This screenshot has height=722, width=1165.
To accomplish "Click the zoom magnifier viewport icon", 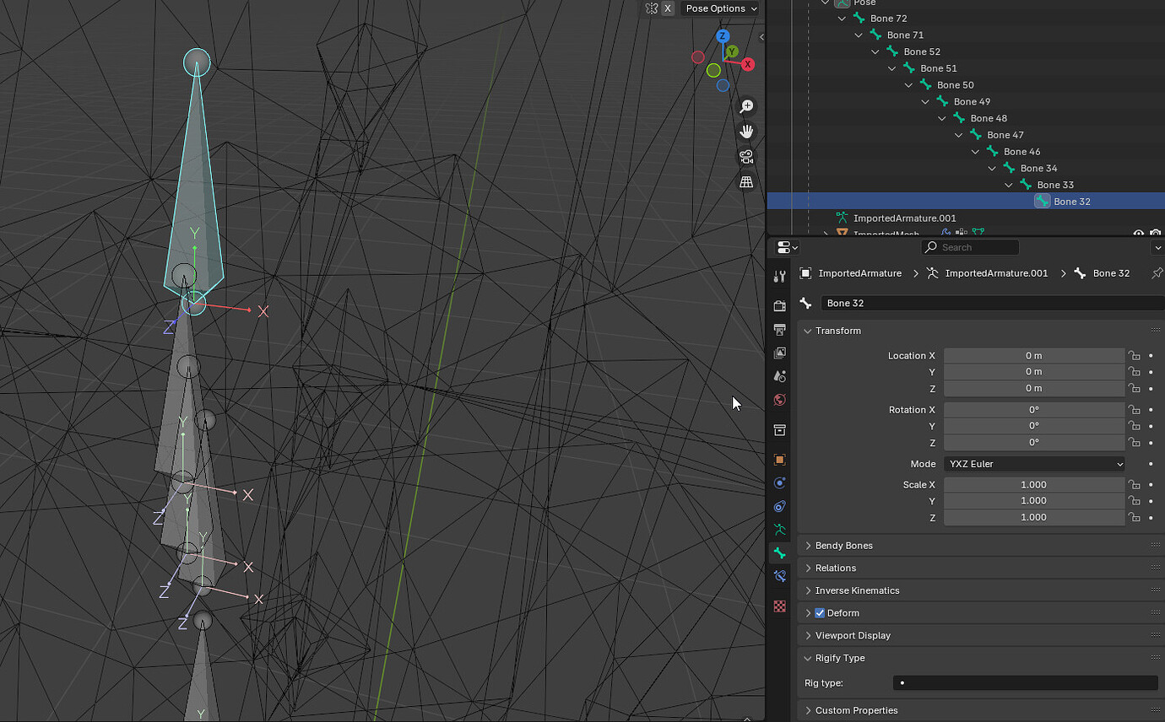I will (746, 106).
